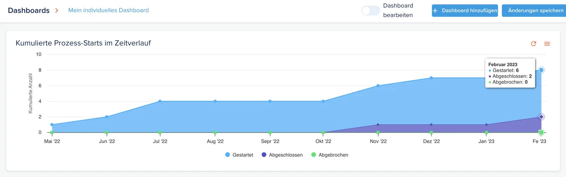Click the blue Gestartet legend color dot

point(227,155)
